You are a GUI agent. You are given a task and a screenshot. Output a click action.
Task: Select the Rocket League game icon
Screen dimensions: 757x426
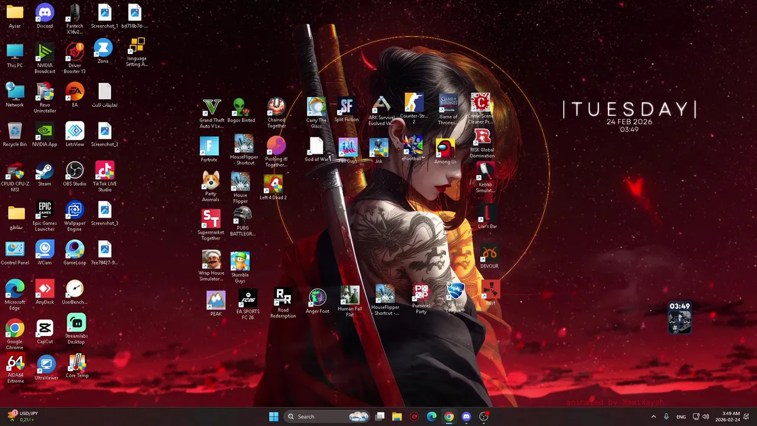click(455, 298)
